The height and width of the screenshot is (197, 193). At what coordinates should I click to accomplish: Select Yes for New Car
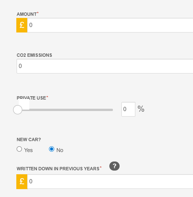[x=19, y=149]
